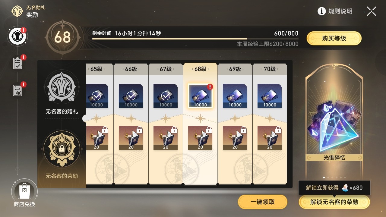Select locked level 69 book reward
Image resolution: width=386 pixels, height=217 pixels.
[235, 138]
